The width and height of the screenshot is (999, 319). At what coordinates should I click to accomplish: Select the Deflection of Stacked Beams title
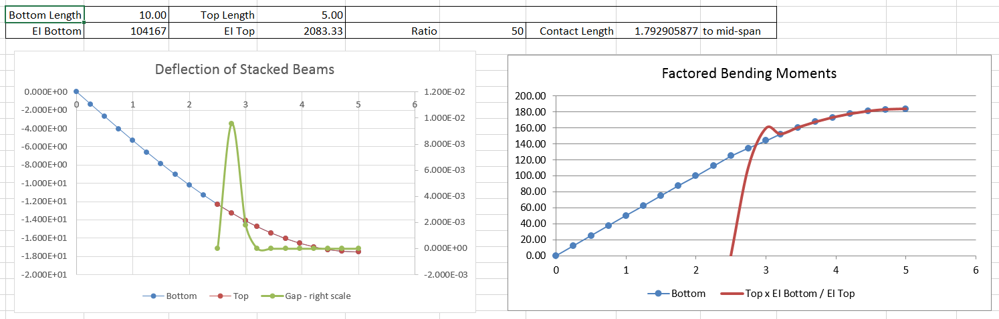pyautogui.click(x=244, y=69)
